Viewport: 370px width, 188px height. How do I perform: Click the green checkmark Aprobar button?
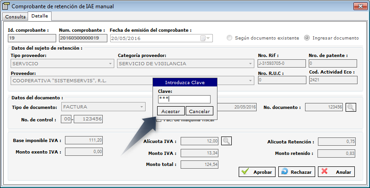click(x=257, y=172)
